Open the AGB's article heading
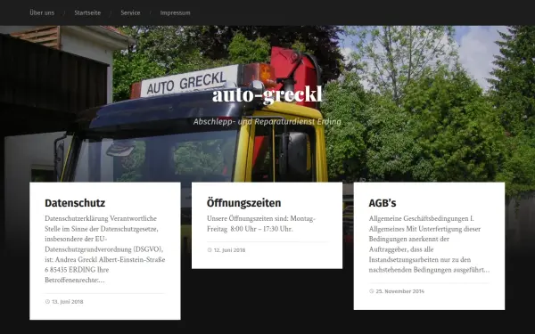 pos(383,203)
